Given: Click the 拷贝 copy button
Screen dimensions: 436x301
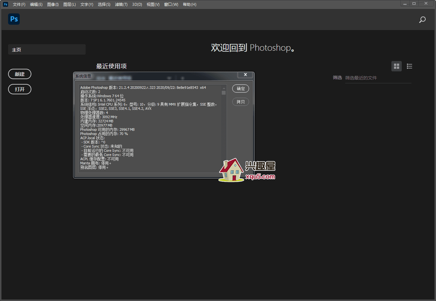Looking at the screenshot, I should pyautogui.click(x=241, y=102).
